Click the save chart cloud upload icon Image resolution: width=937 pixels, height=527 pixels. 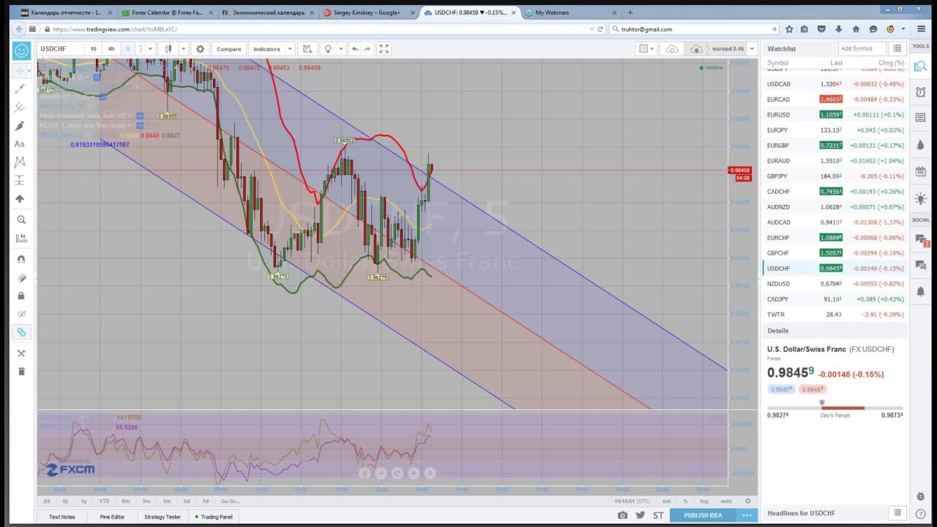[696, 49]
